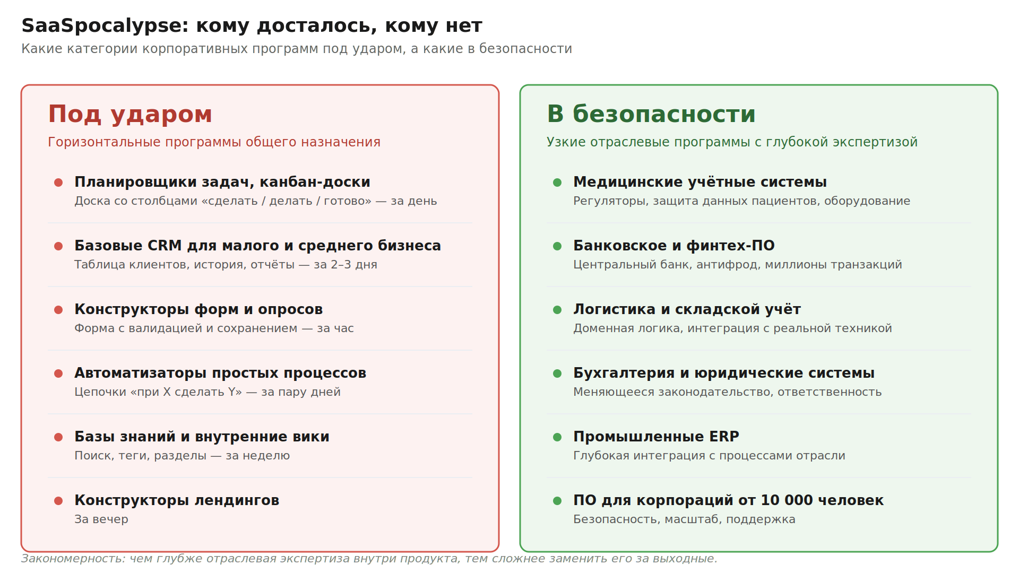Click 'Меняющееся законодательство, ответственность'
This screenshot has height=573, width=1019.
(727, 392)
